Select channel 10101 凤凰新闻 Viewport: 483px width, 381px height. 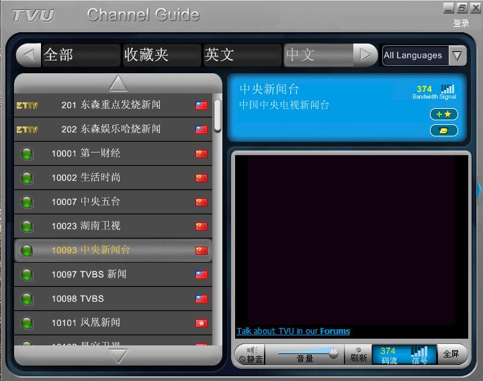(113, 323)
